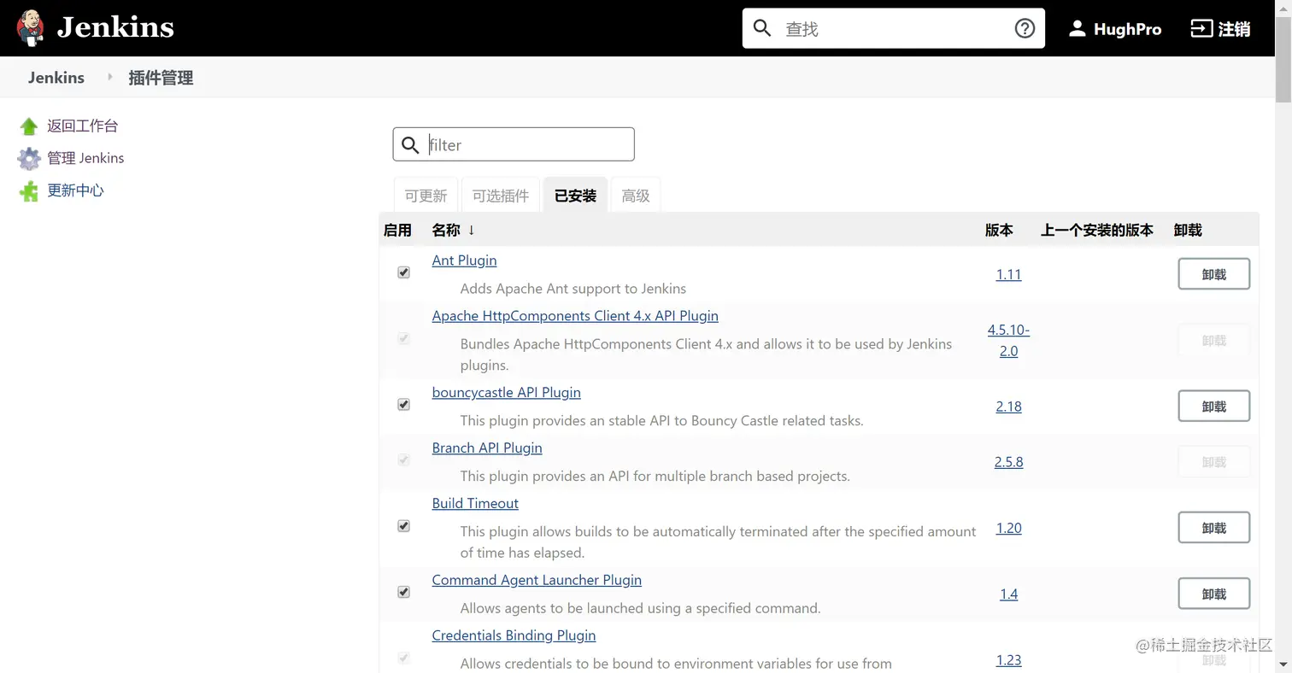Open the search help question-mark icon
This screenshot has height=673, width=1292.
click(x=1025, y=28)
